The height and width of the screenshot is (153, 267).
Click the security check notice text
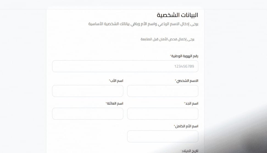click(x=167, y=39)
